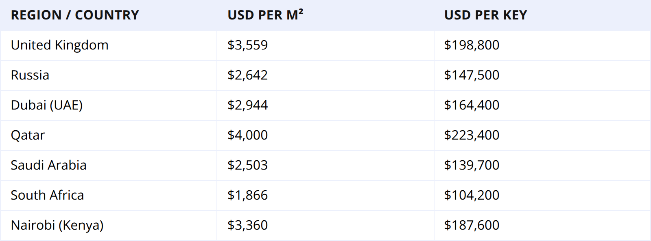Select the United Kingdom cell
Image resolution: width=651 pixels, height=241 pixels.
[x=59, y=45]
